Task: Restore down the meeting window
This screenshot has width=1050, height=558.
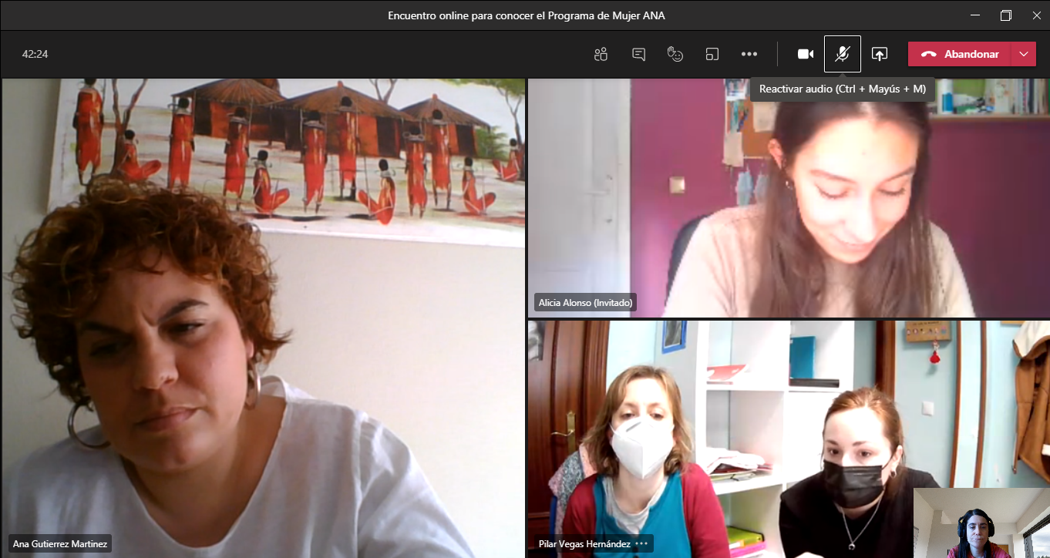Action: click(x=1006, y=15)
